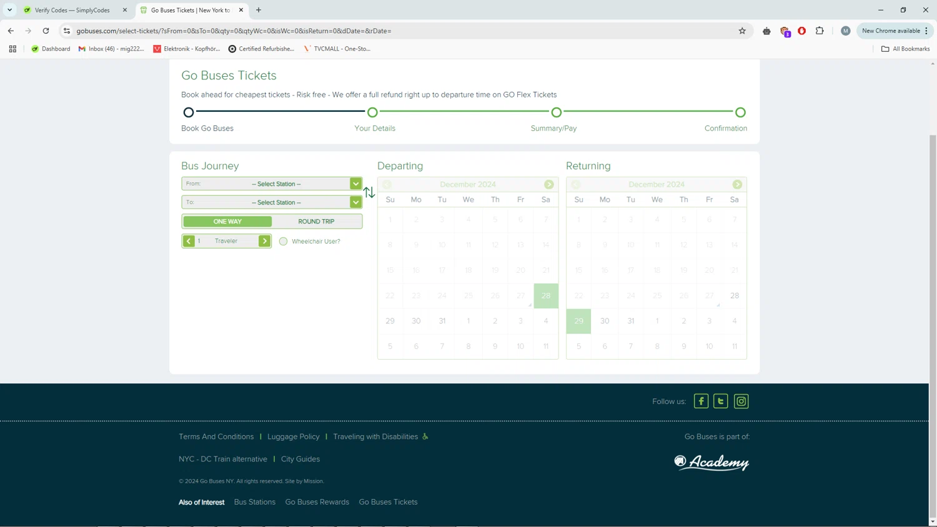This screenshot has height=527, width=937.
Task: Go to previous month in Departing calendar
Action: (387, 184)
